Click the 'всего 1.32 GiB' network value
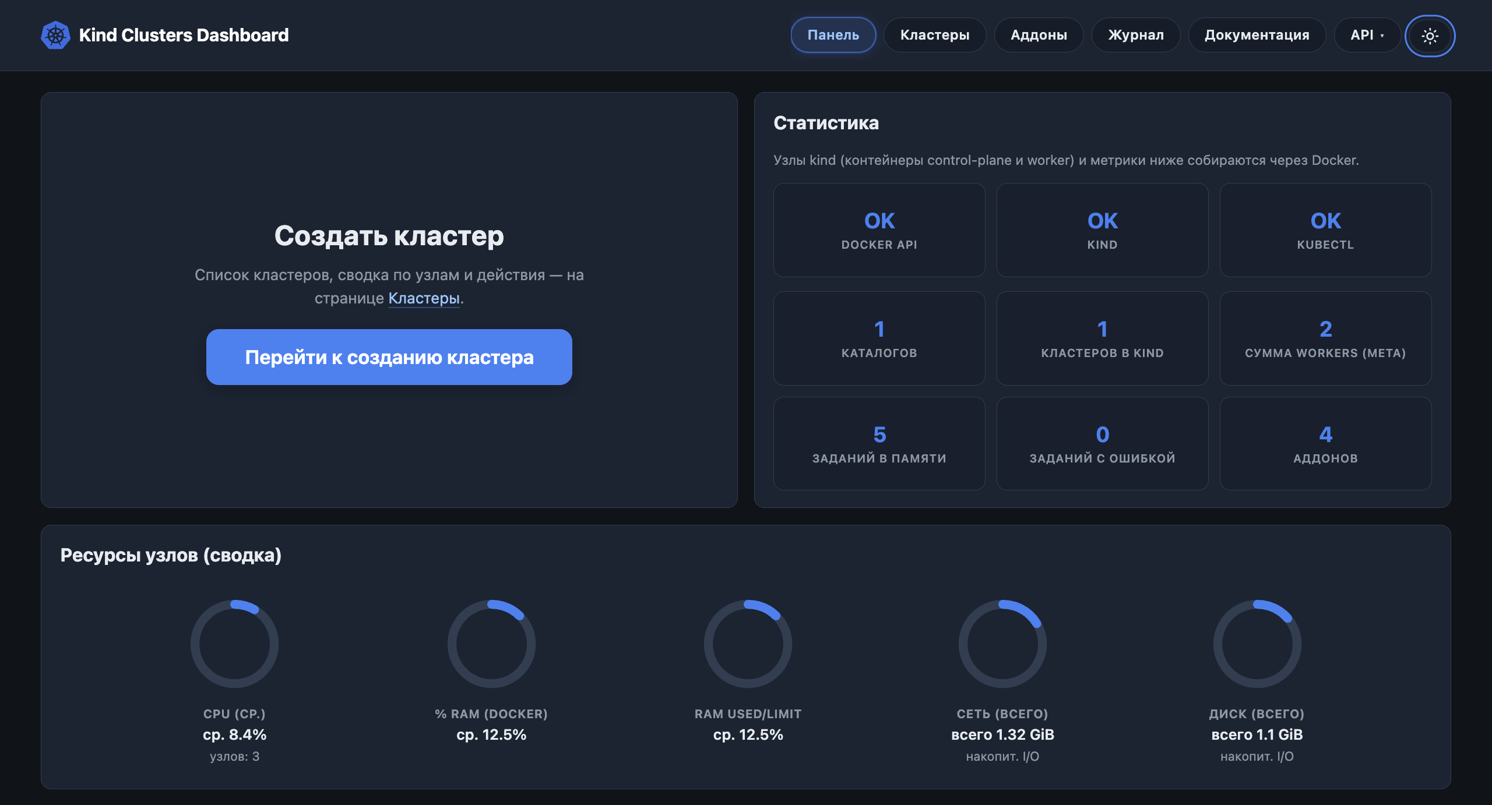 click(x=1002, y=735)
